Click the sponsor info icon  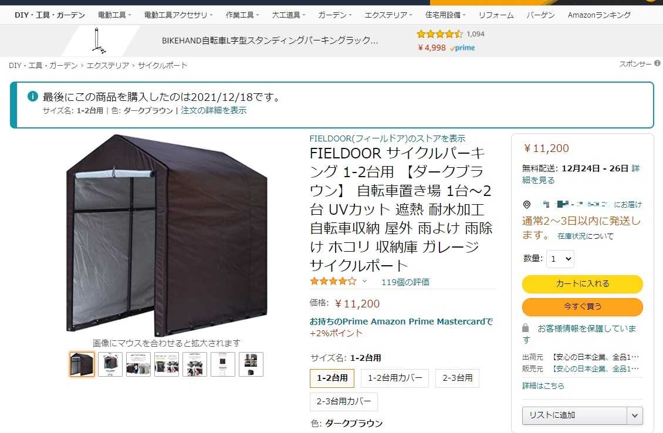pos(657,63)
